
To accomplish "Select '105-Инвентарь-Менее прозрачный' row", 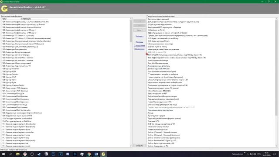I will coord(17,63).
